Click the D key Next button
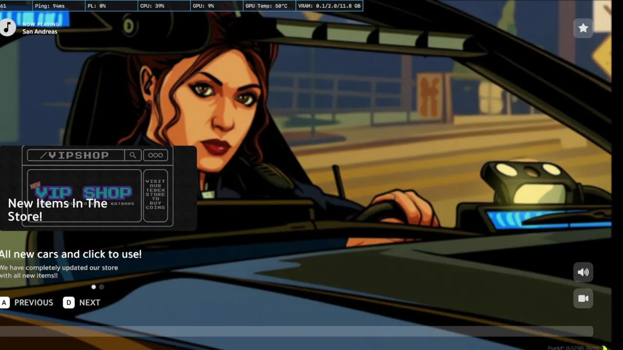The width and height of the screenshot is (623, 350). [82, 302]
